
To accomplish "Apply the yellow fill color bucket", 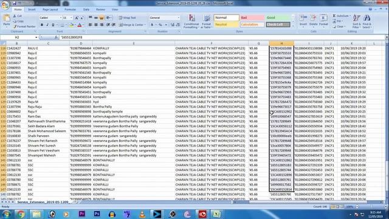I will pyautogui.click(x=71, y=25).
